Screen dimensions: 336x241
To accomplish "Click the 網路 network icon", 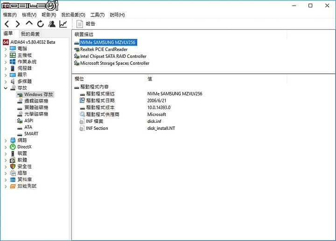I will click(x=13, y=141).
